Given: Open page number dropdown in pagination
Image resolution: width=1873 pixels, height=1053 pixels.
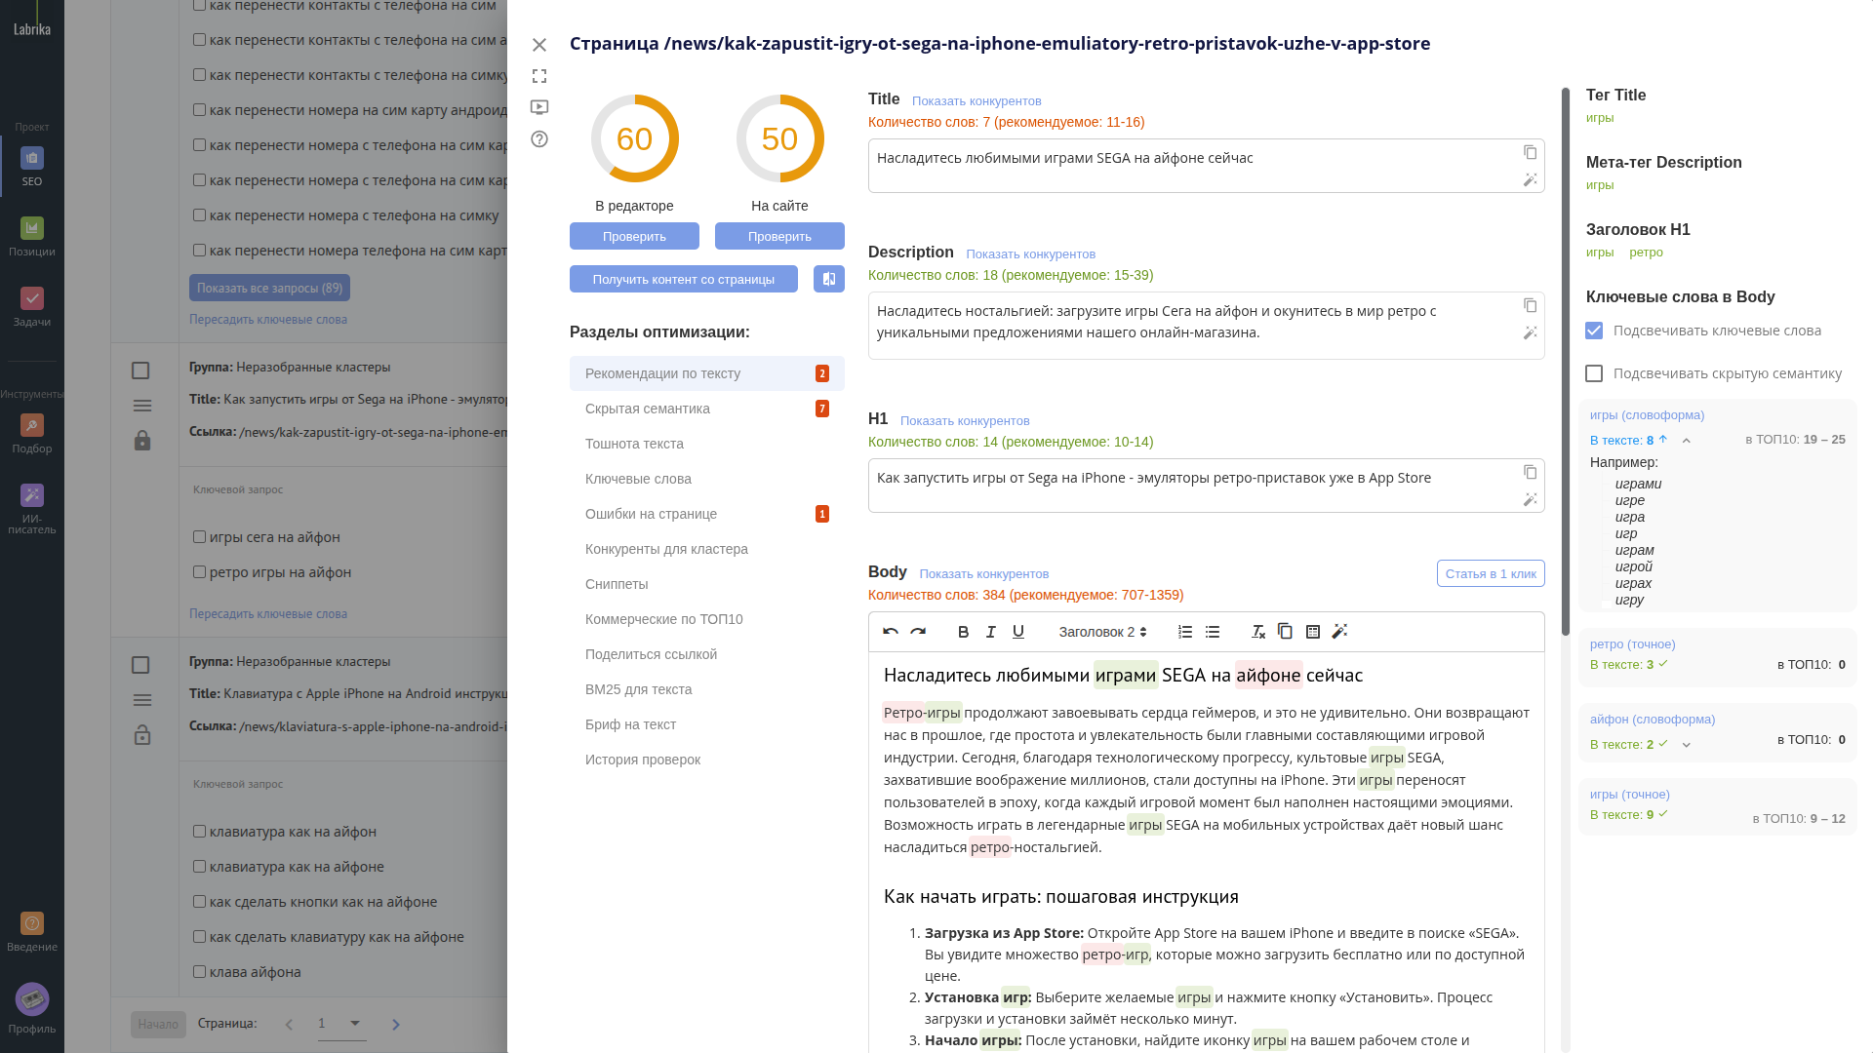Looking at the screenshot, I should [342, 1024].
